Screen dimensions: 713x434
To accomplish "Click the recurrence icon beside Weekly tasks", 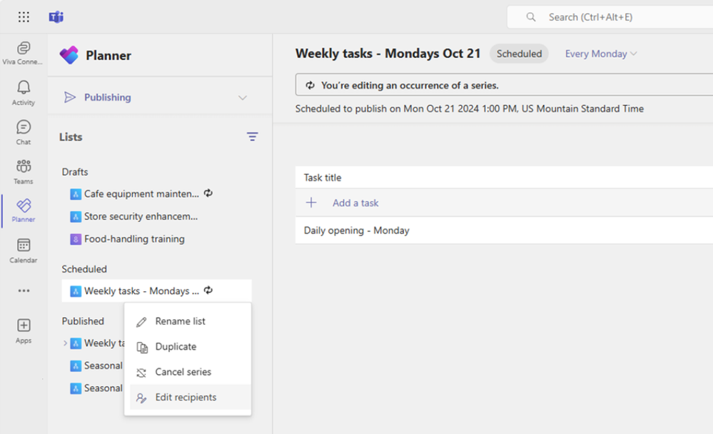I will tap(208, 291).
